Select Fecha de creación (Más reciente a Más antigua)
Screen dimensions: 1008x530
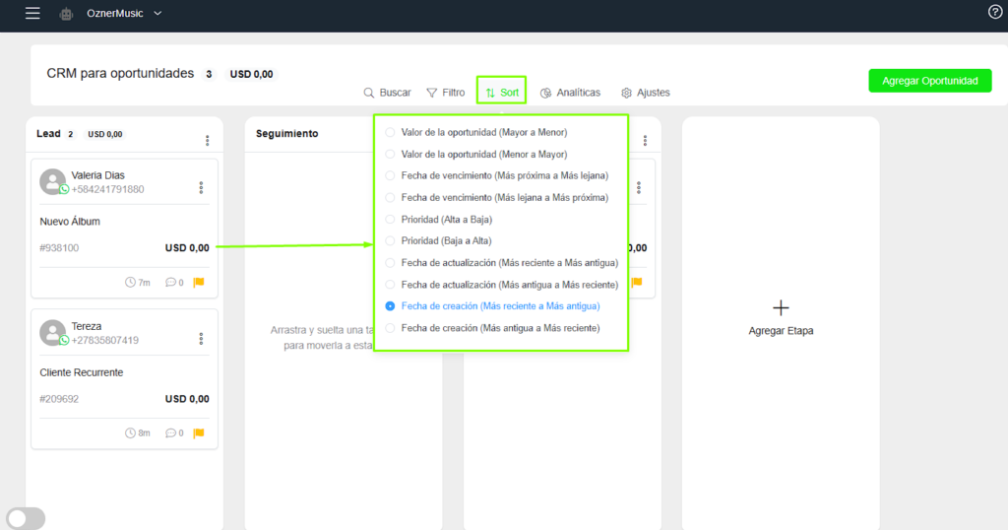pos(492,306)
